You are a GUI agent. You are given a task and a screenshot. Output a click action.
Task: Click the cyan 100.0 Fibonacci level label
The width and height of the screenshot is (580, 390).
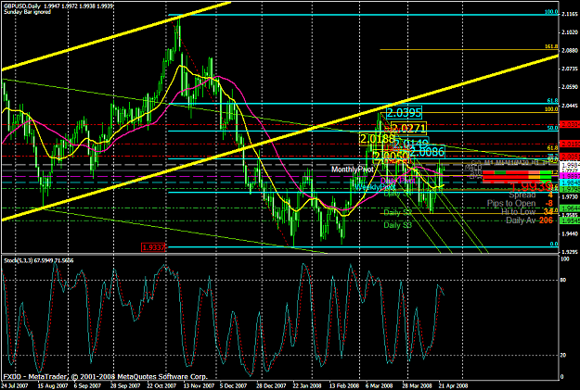click(551, 12)
